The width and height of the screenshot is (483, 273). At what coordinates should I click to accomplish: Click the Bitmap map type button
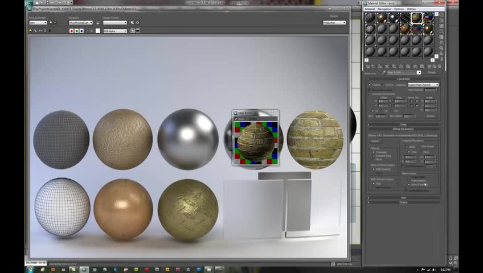pos(432,73)
